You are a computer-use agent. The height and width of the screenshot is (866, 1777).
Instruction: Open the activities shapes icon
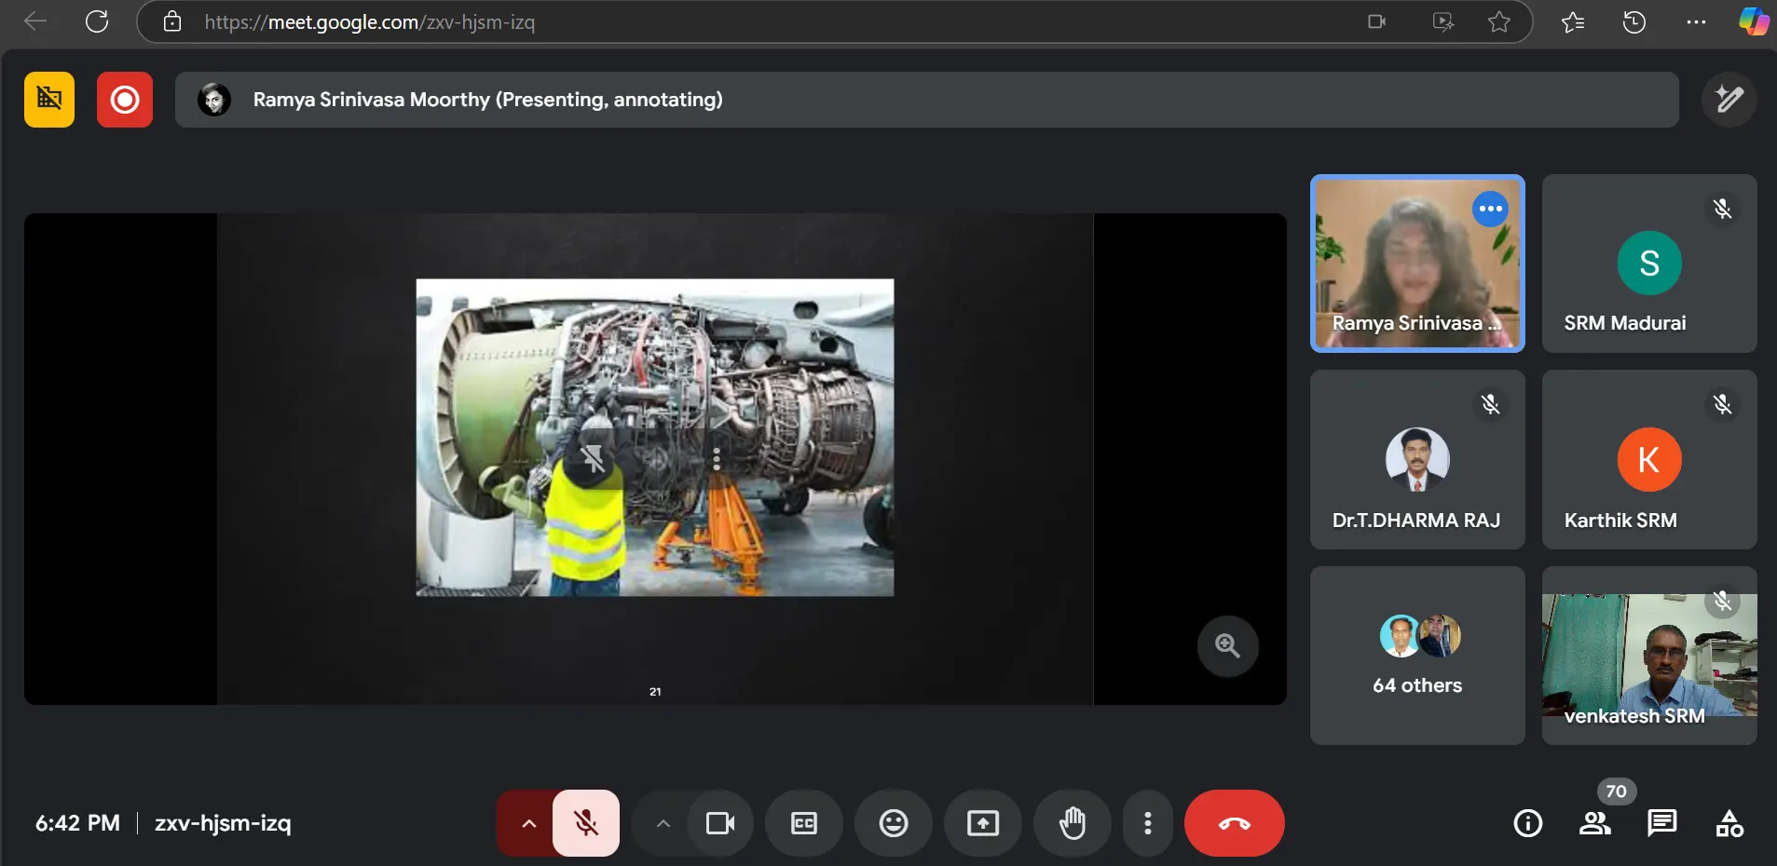[1729, 823]
